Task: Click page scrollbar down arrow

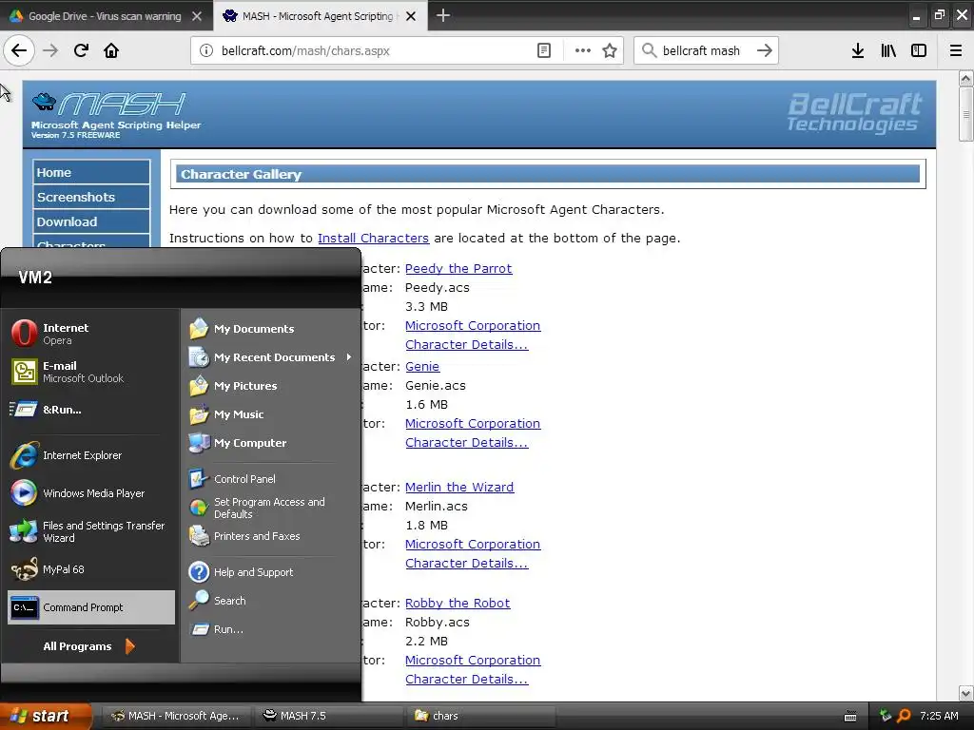Action: [x=965, y=693]
